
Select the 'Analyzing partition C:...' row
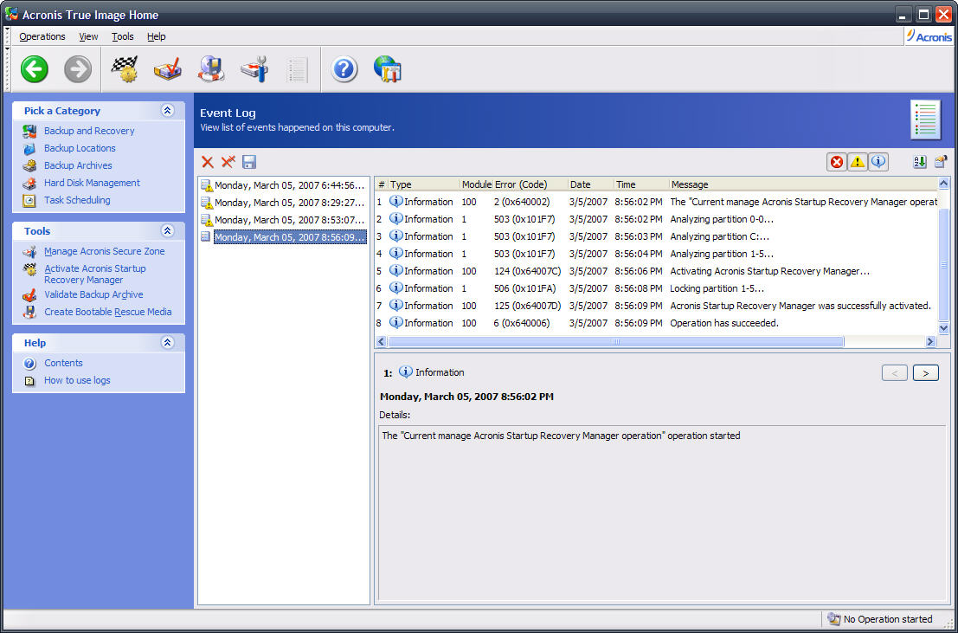(x=656, y=236)
